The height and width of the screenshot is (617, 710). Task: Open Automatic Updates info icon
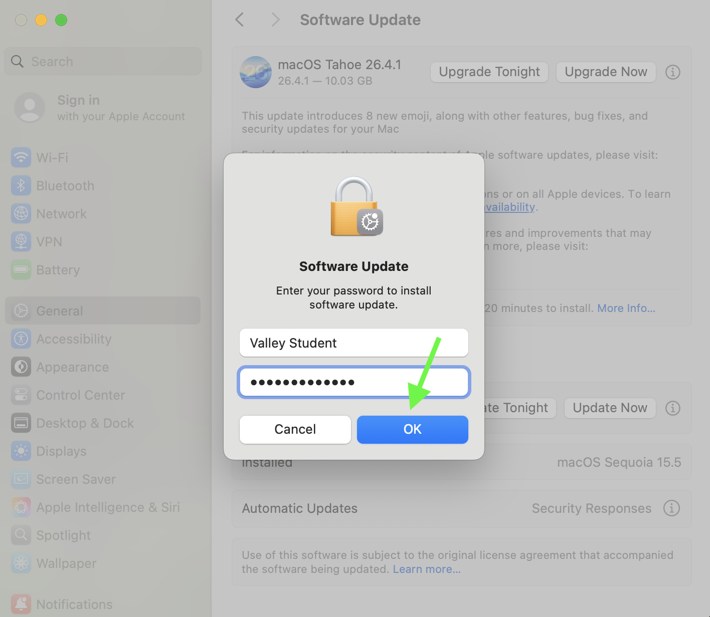pos(671,508)
